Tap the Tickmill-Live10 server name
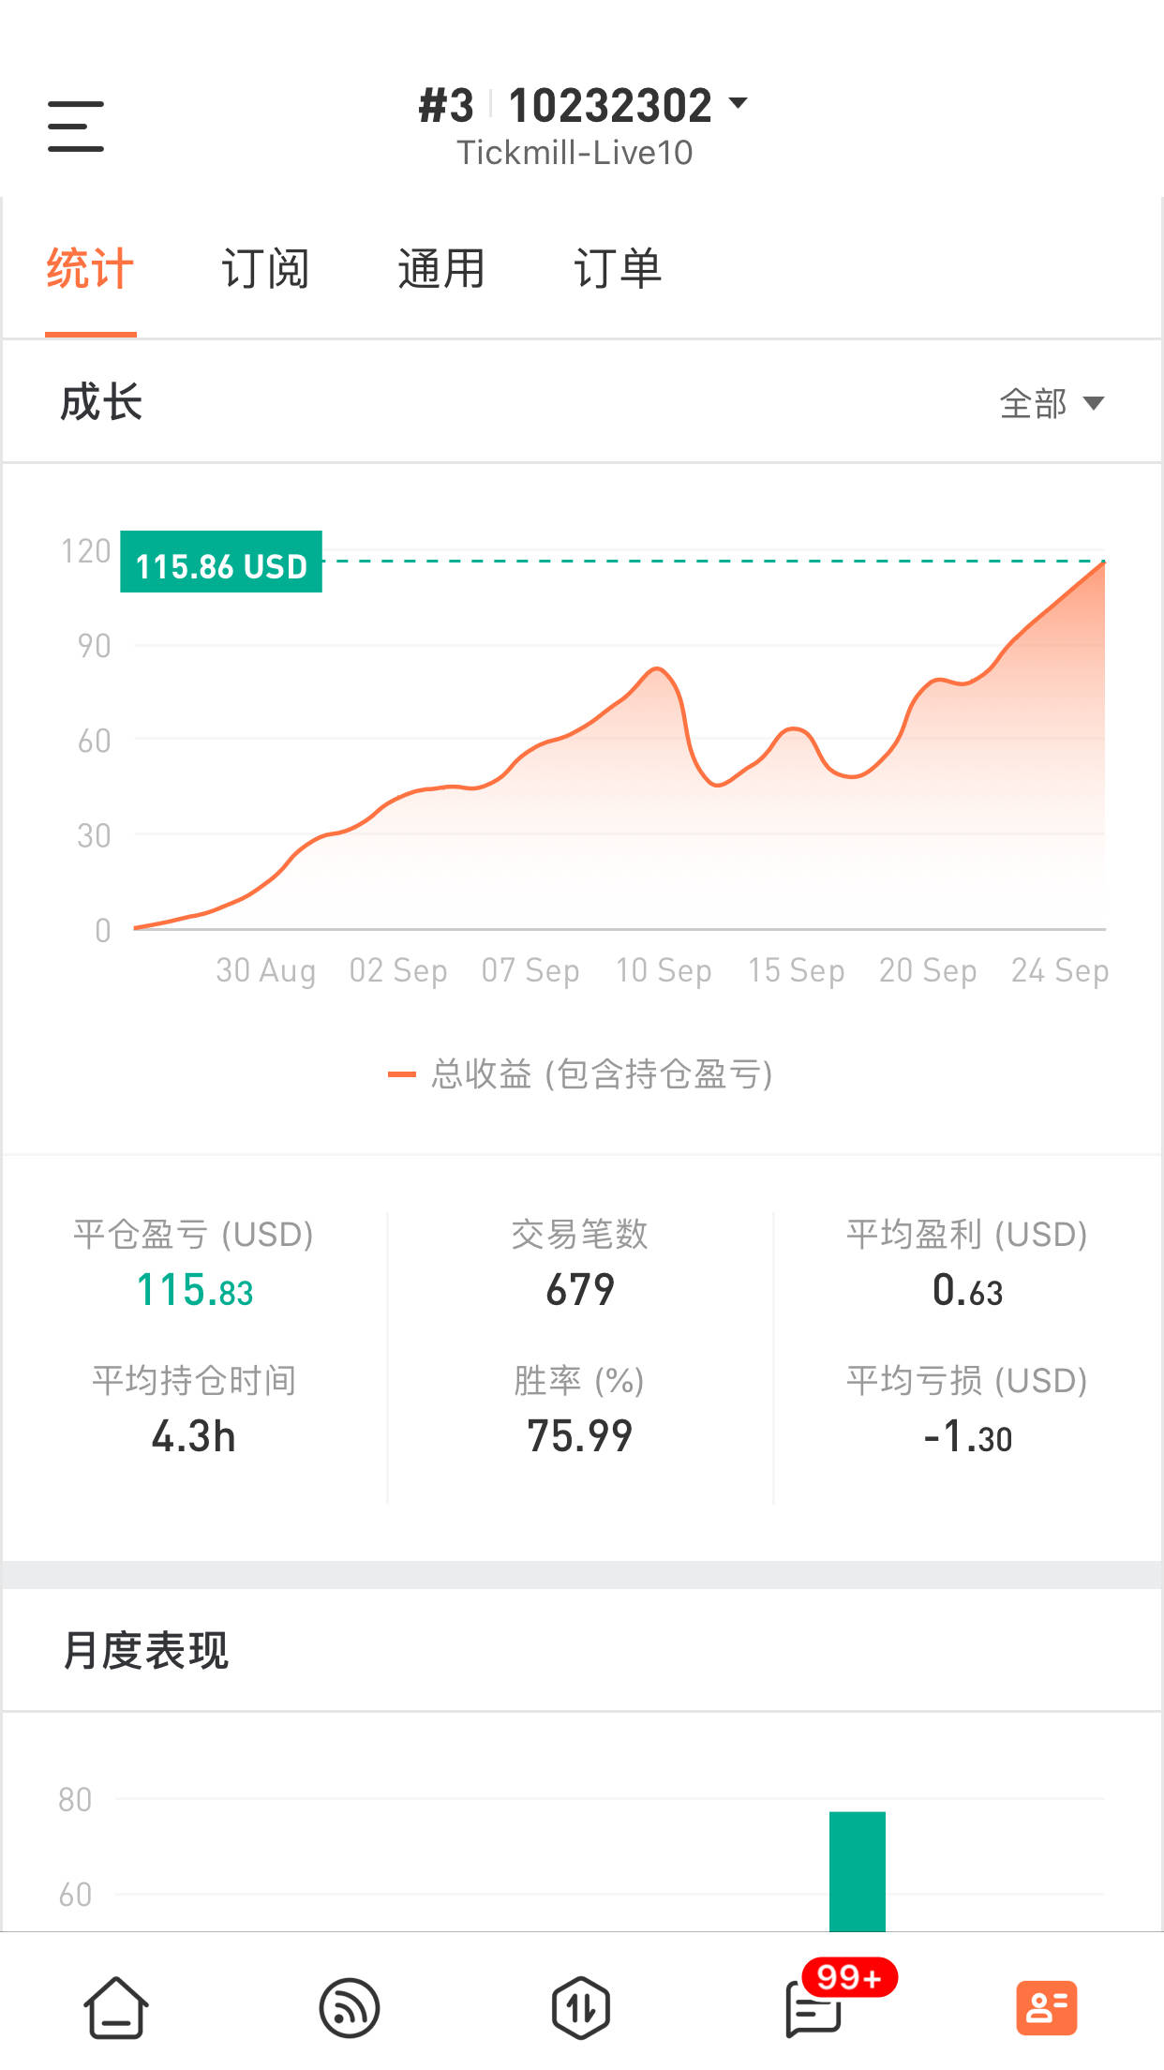1164x2070 pixels. pyautogui.click(x=575, y=153)
